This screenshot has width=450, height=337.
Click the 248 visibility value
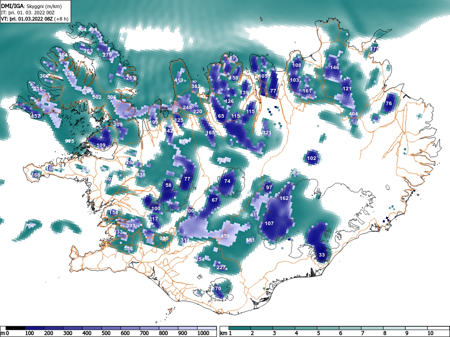click(187, 107)
